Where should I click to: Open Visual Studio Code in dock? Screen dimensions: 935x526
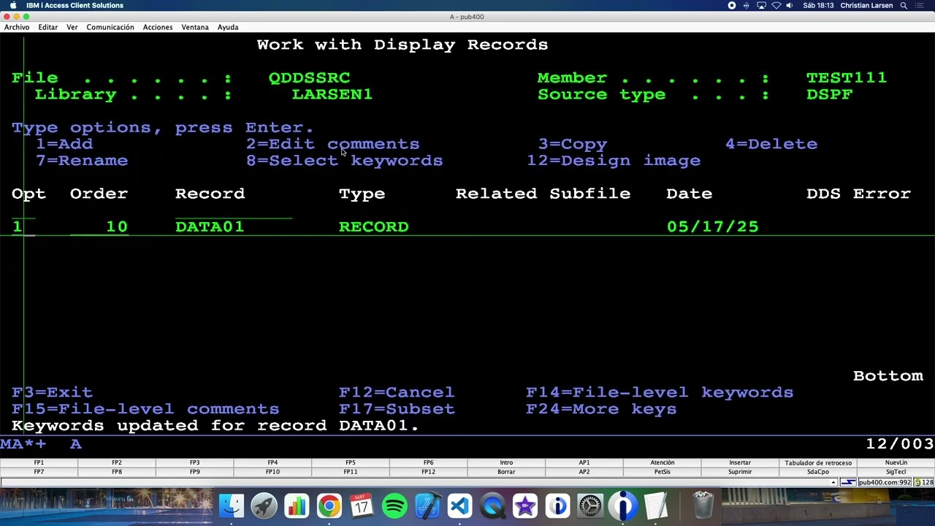click(459, 506)
